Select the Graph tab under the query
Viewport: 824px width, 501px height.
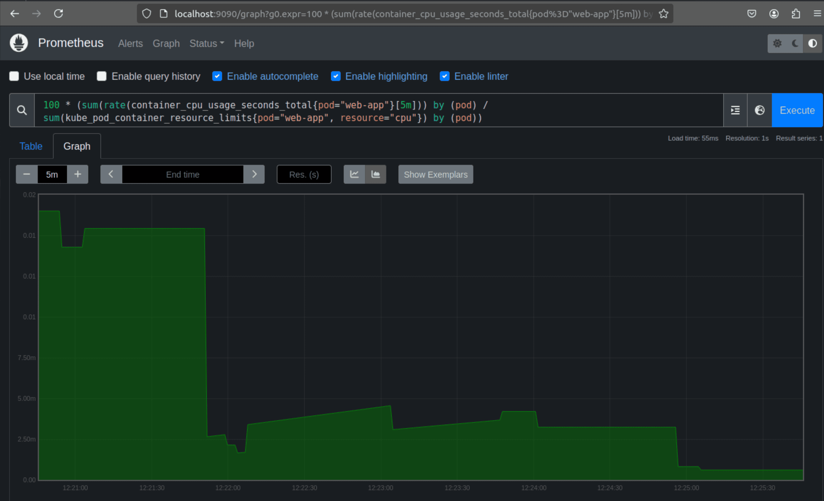point(77,146)
